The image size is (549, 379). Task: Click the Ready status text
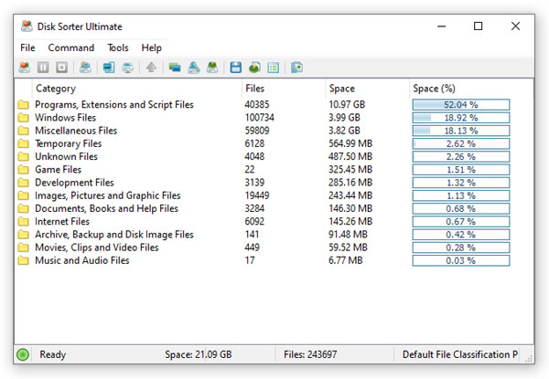pyautogui.click(x=53, y=354)
